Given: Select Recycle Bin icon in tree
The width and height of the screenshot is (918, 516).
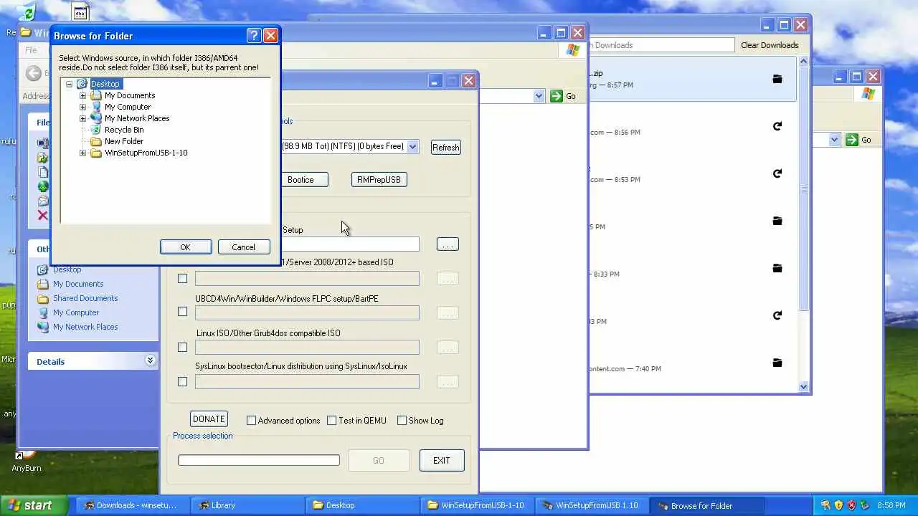Looking at the screenshot, I should click(96, 130).
